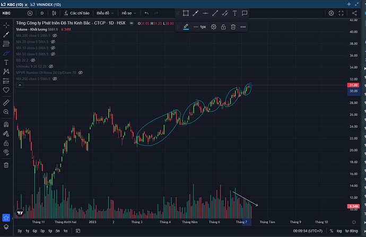Toggle the log scale option
This screenshot has height=237, width=366.
pos(339,231)
